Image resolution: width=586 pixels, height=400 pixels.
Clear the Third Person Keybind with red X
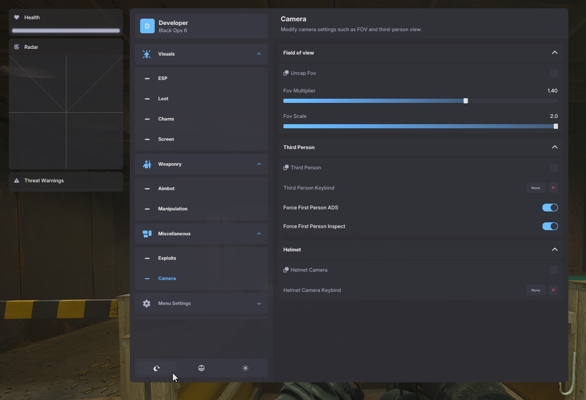(x=553, y=188)
